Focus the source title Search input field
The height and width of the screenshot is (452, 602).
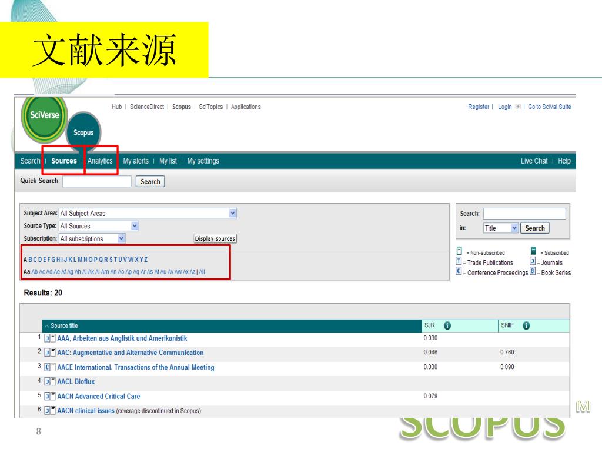pyautogui.click(x=524, y=213)
